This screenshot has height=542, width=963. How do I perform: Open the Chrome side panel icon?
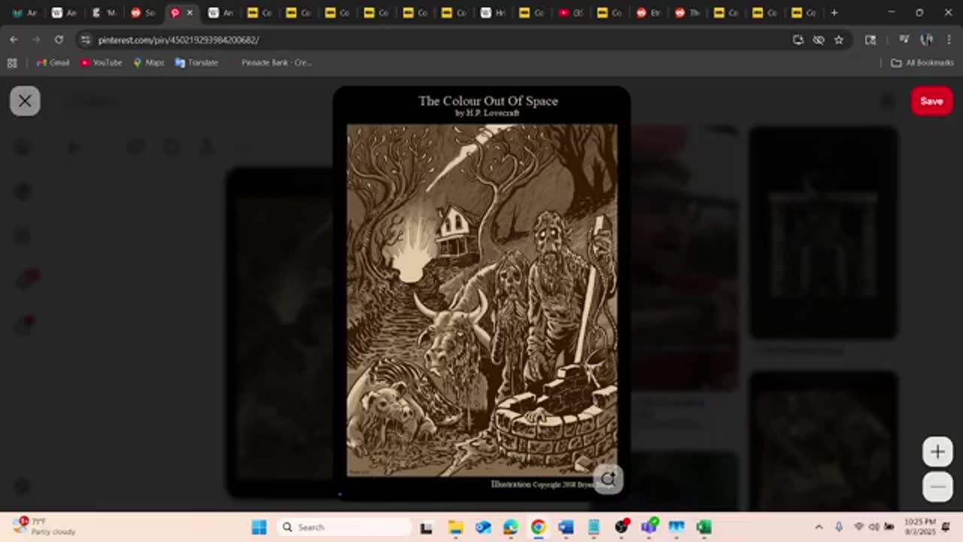(x=870, y=40)
